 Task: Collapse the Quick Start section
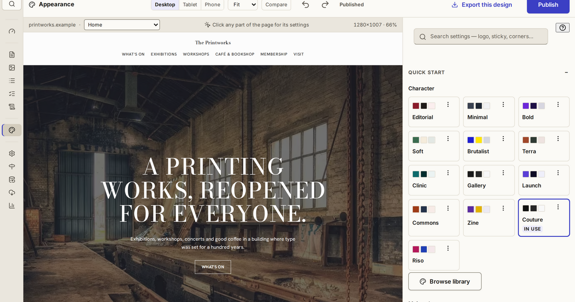coord(566,72)
